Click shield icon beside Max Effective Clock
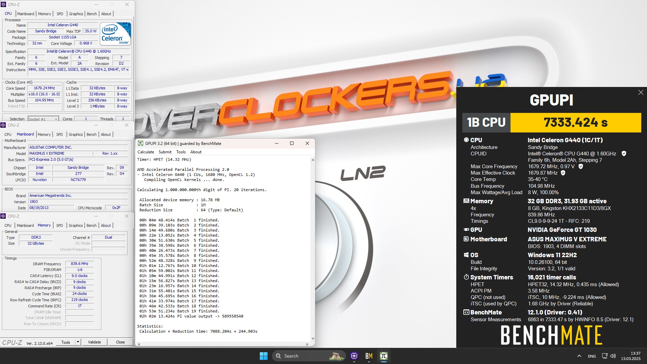The height and width of the screenshot is (364, 647). 563,173
